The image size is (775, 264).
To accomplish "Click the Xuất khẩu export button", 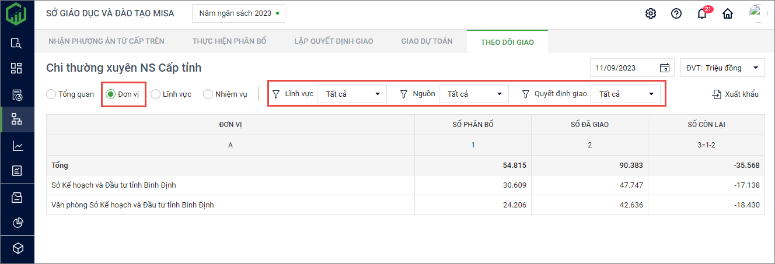I will click(x=735, y=94).
